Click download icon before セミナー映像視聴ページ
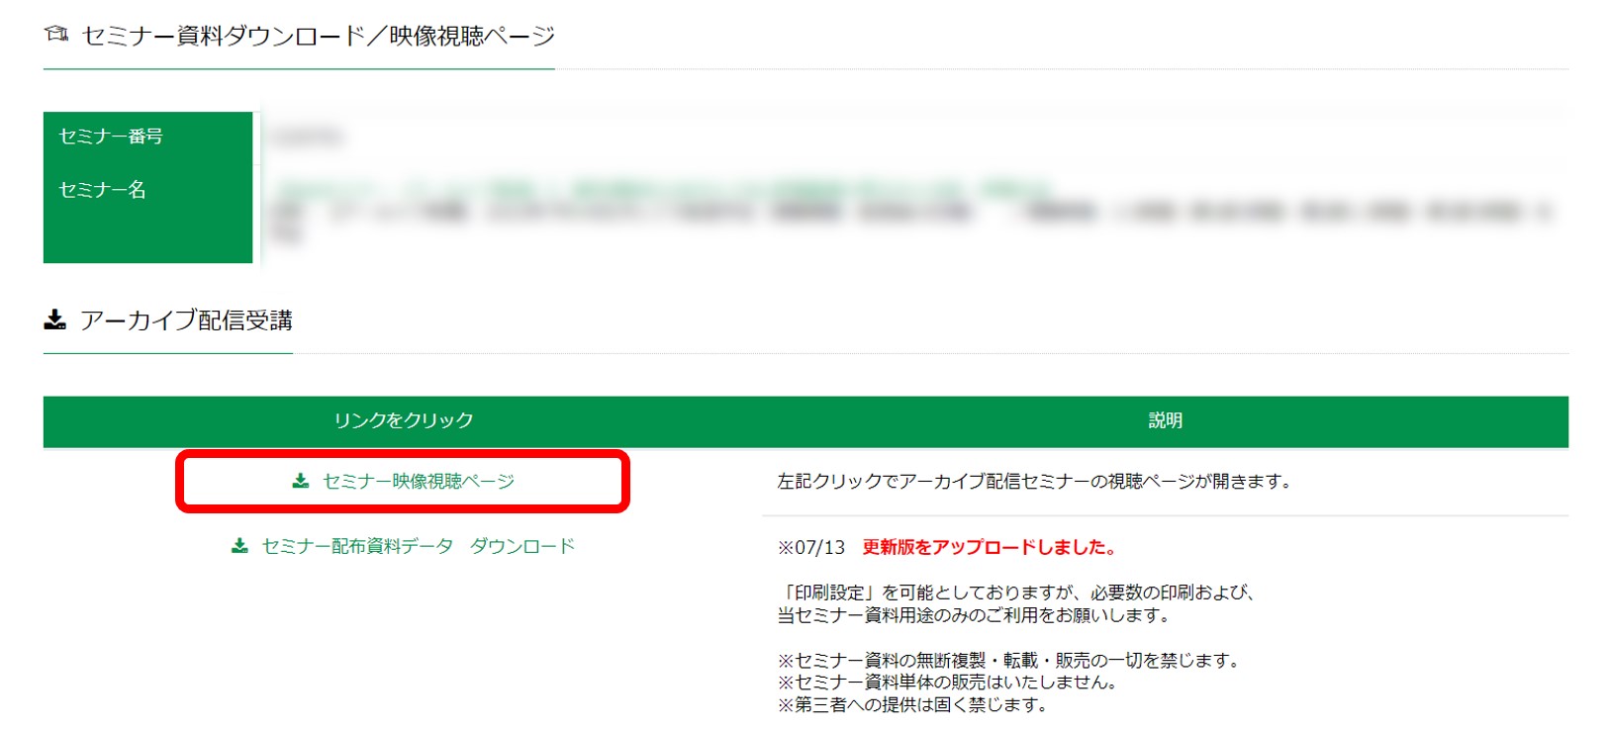 (301, 481)
